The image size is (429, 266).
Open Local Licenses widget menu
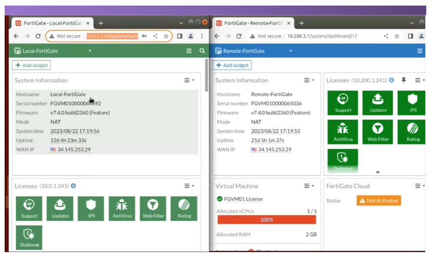[189, 186]
